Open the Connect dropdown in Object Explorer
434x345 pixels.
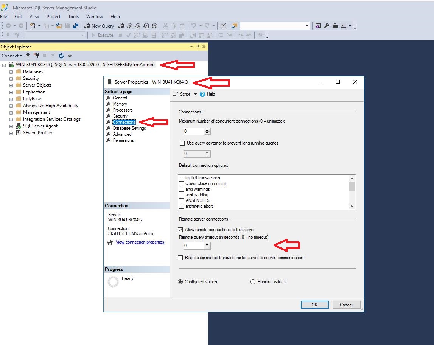[x=12, y=56]
